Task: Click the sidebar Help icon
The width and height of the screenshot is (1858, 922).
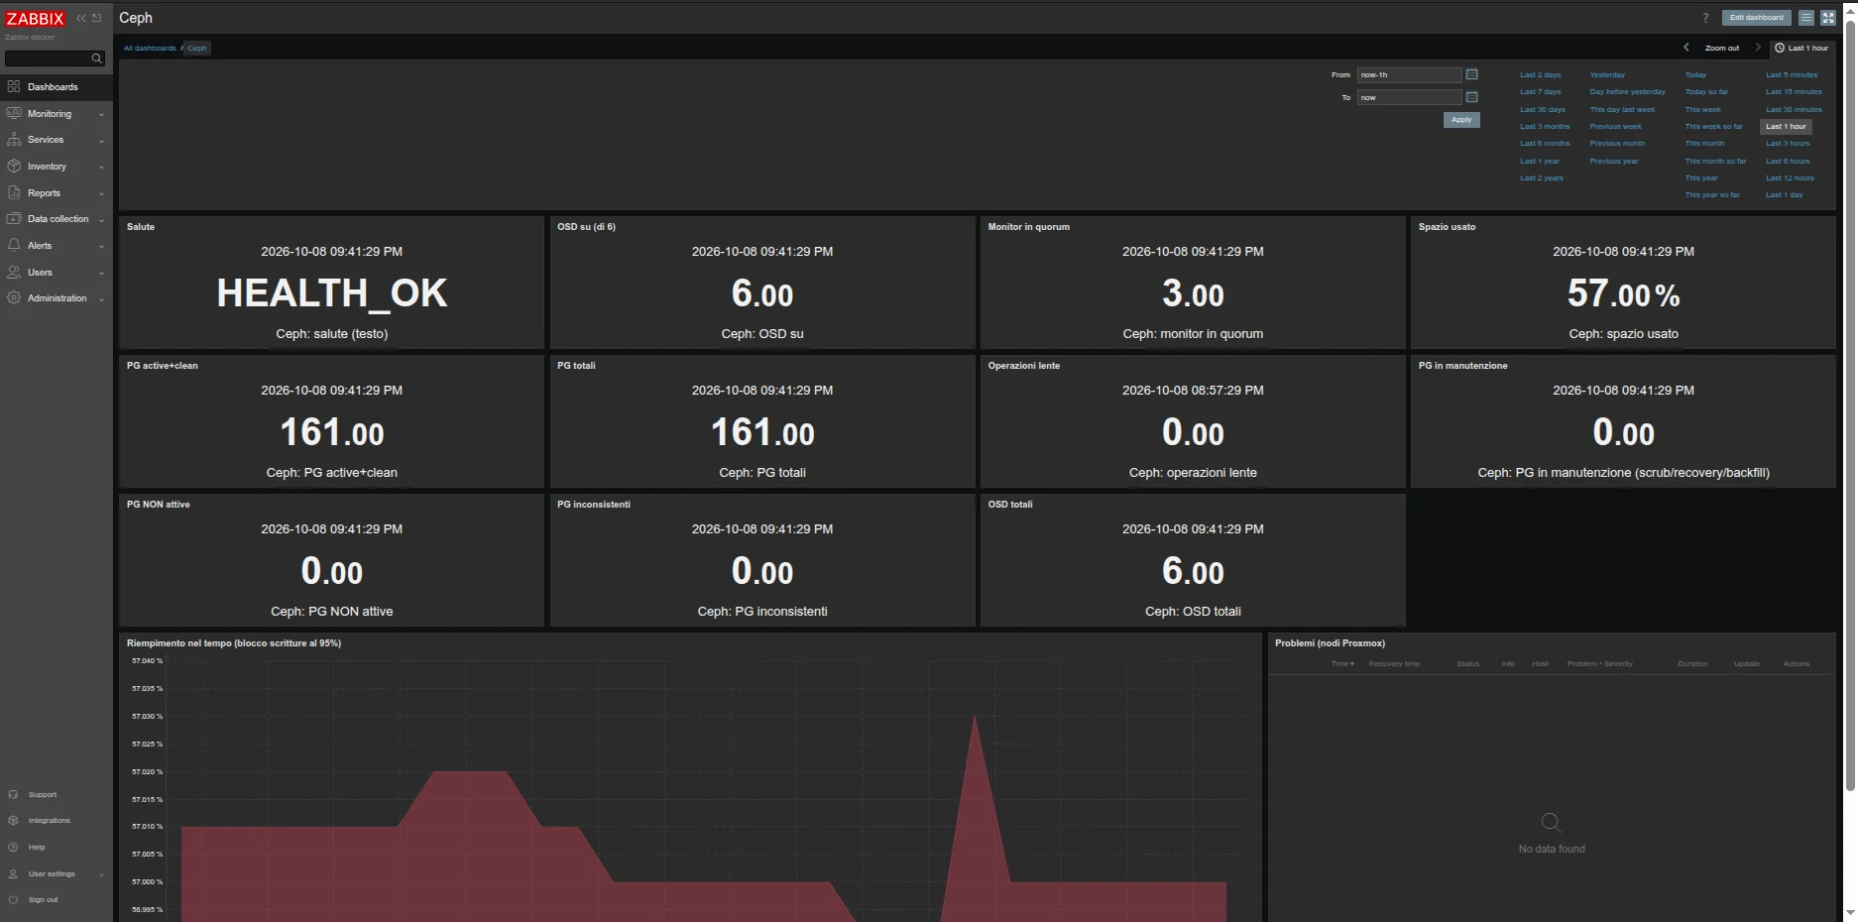Action: (13, 848)
